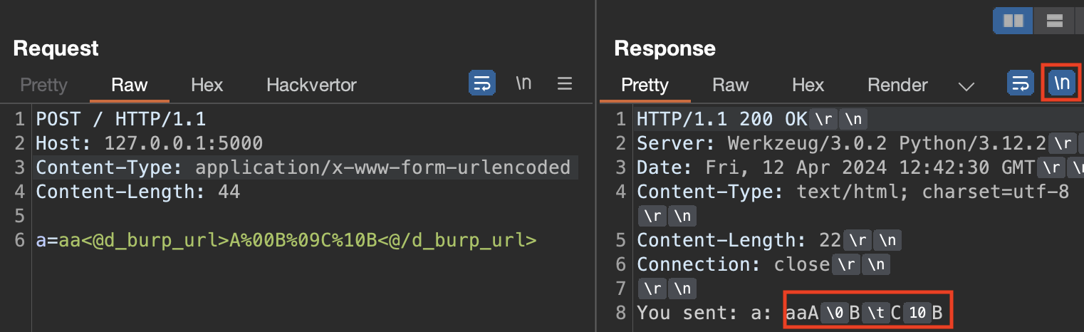Show non-printable characters in Request panel
This screenshot has height=332, width=1084.
click(523, 83)
